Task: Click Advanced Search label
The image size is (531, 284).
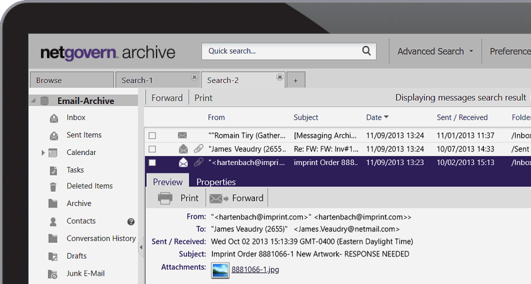Action: pos(431,51)
